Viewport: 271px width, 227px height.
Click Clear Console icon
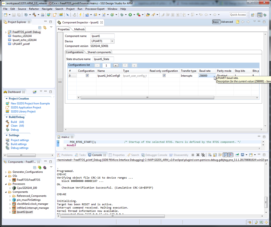pos(210,155)
